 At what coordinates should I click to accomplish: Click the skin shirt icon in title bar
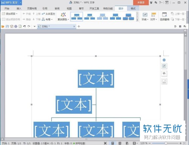pos(151,3)
